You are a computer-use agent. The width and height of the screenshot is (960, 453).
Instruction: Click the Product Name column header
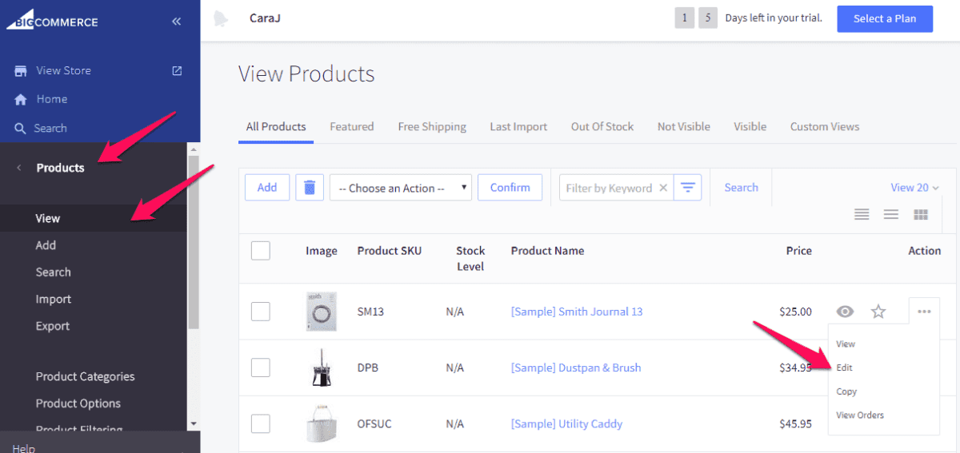coord(547,251)
